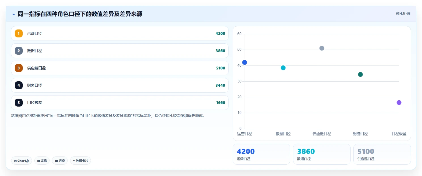This screenshot has height=176, width=422.
Task: Click the 5100 value in list row
Action: click(x=220, y=68)
